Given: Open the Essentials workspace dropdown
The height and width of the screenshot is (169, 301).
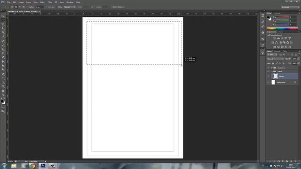Looking at the screenshot, I should point(290,7).
